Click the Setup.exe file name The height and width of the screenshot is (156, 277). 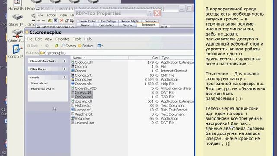click(x=82, y=119)
